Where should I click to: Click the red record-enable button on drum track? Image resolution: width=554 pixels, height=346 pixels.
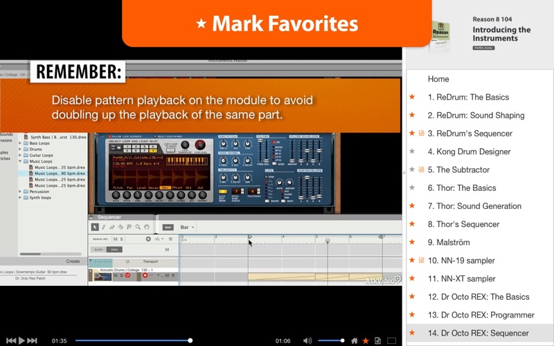[x=145, y=275]
